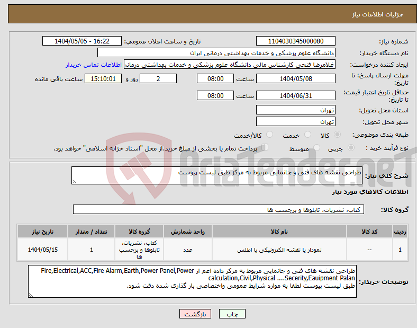
Task: Click the need date cell 1404/05/15
Action: click(42, 250)
